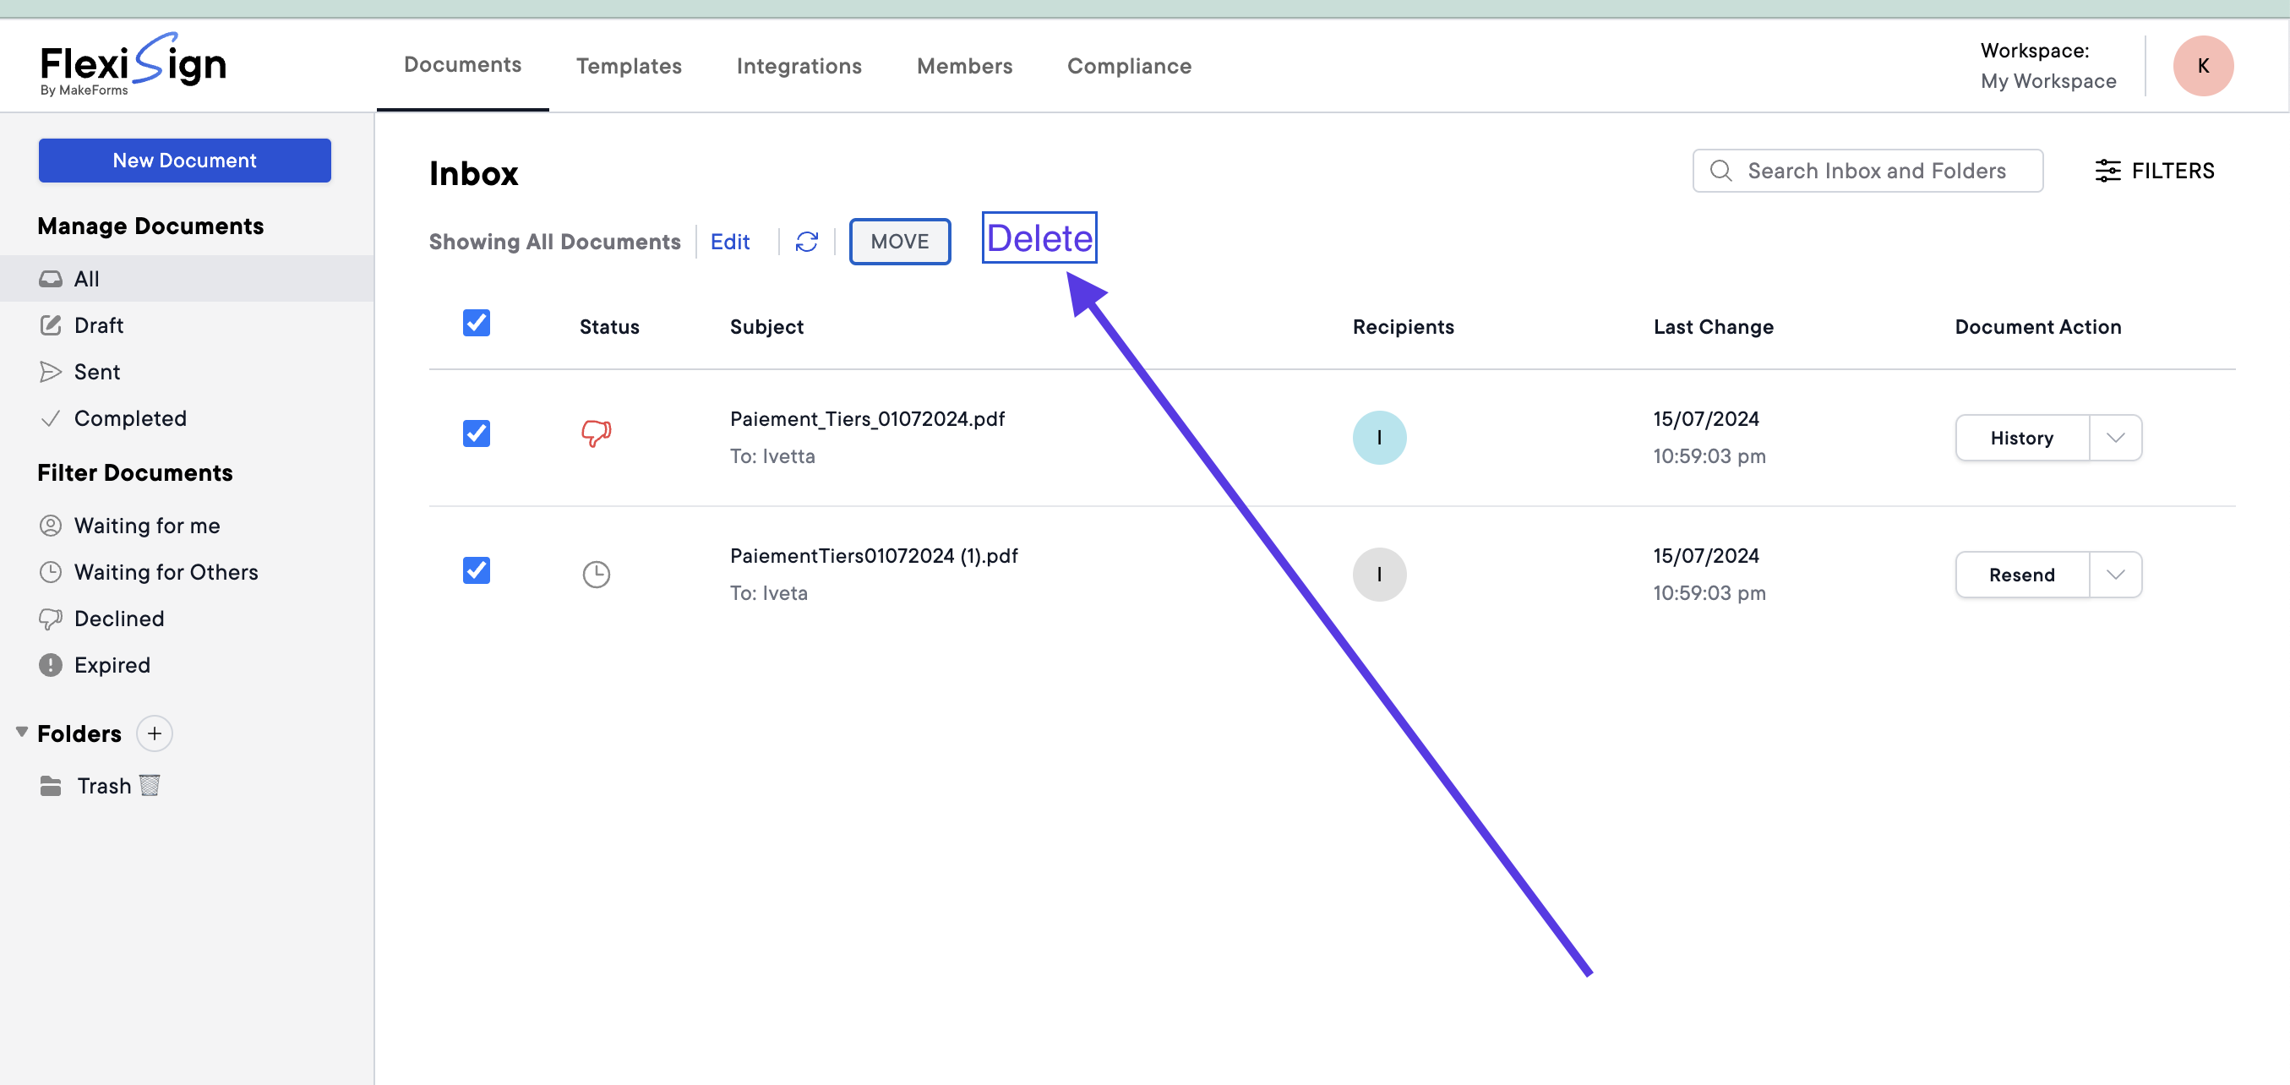Uncheck the select-all header checkbox
This screenshot has width=2290, height=1085.
click(x=477, y=323)
